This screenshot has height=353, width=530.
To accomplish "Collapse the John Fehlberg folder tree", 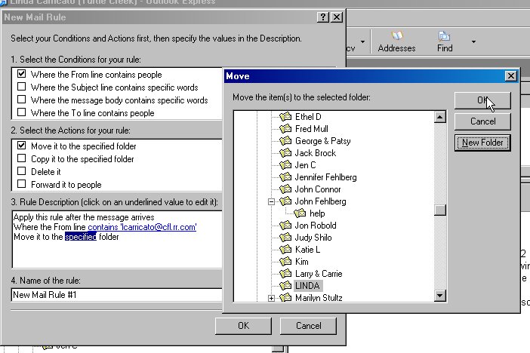I will [x=271, y=201].
